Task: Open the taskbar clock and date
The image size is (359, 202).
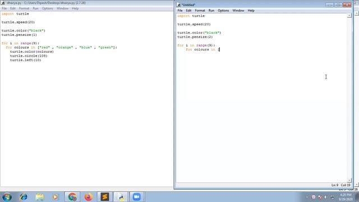Action: point(346,197)
